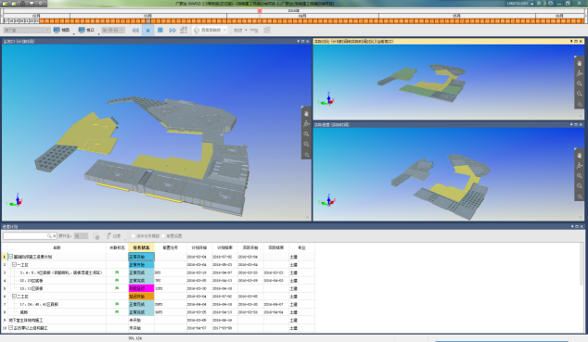Viewport: 588px width, 342px height.
Task: Open the window menu with monitor icon
Action: tap(86, 30)
